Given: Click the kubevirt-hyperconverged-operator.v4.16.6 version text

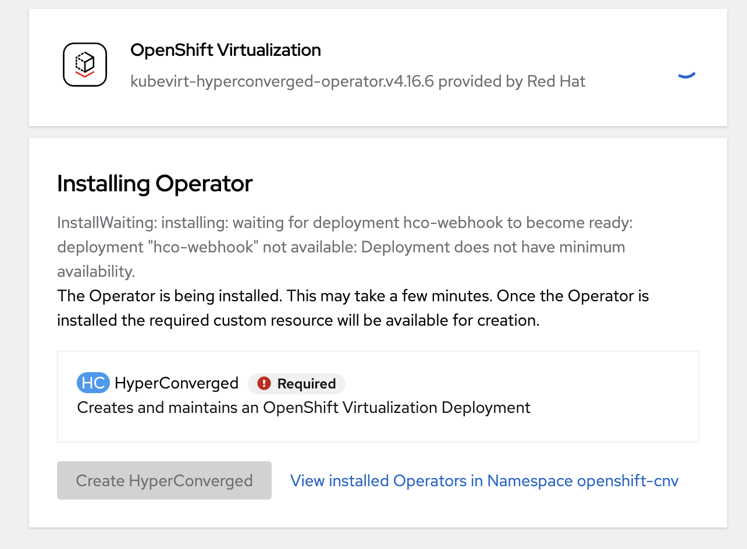Looking at the screenshot, I should (x=358, y=81).
